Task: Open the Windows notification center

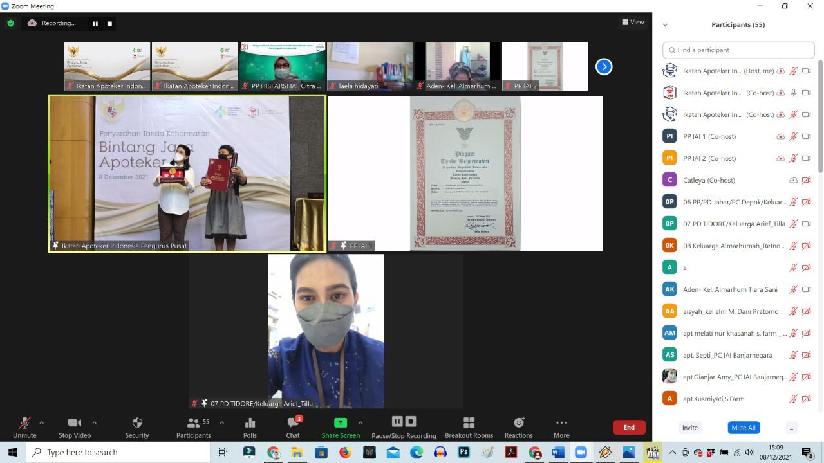Action: (807, 453)
